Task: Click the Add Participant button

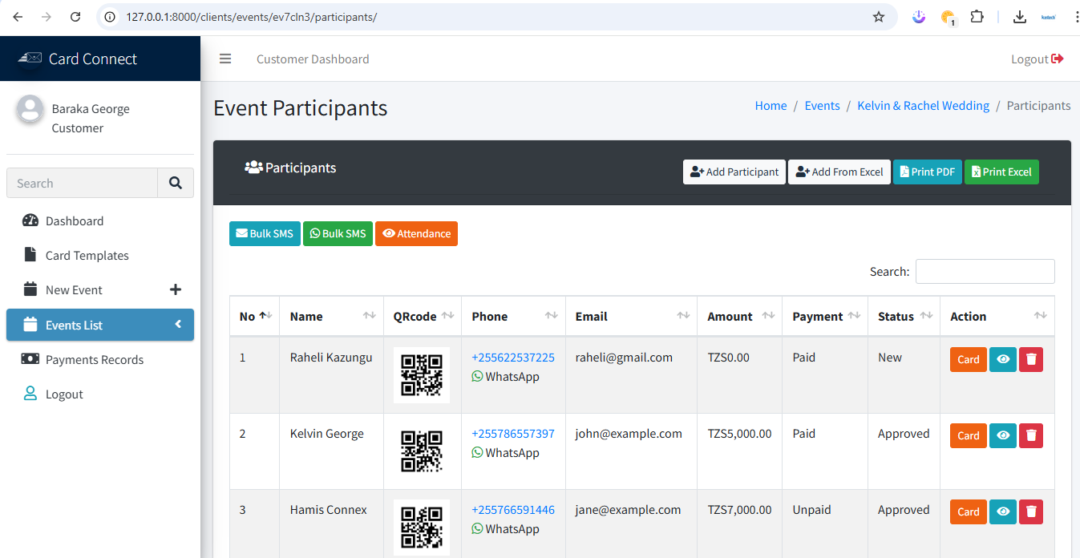Action: (x=734, y=172)
